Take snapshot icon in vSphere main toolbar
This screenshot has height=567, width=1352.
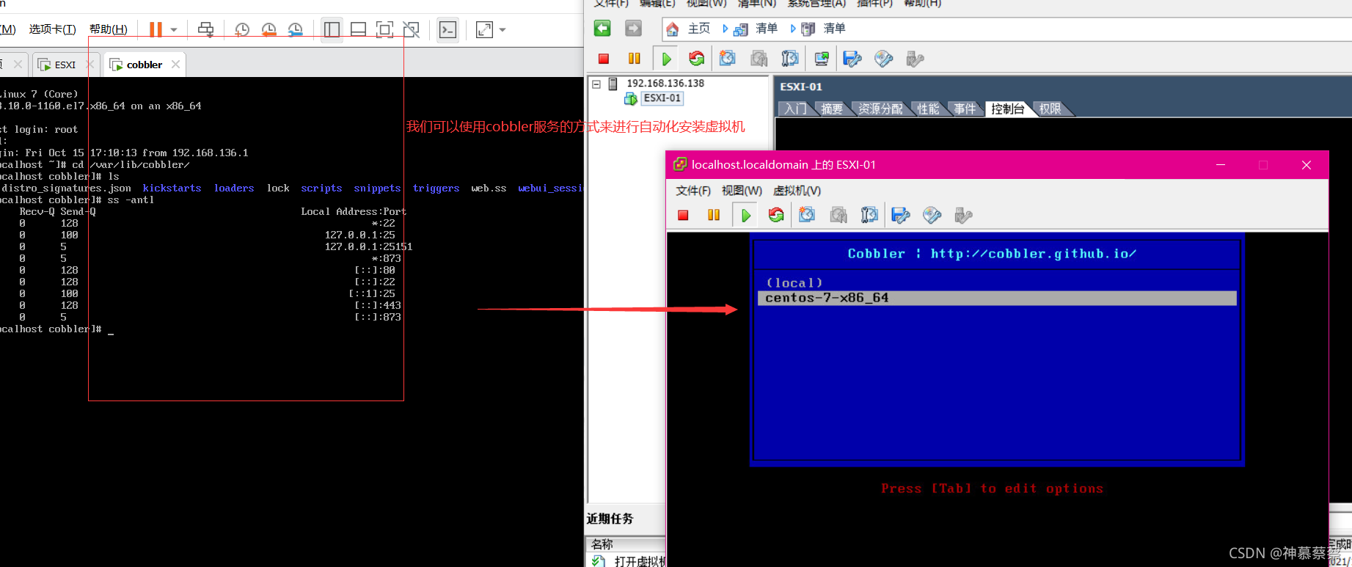coord(728,59)
